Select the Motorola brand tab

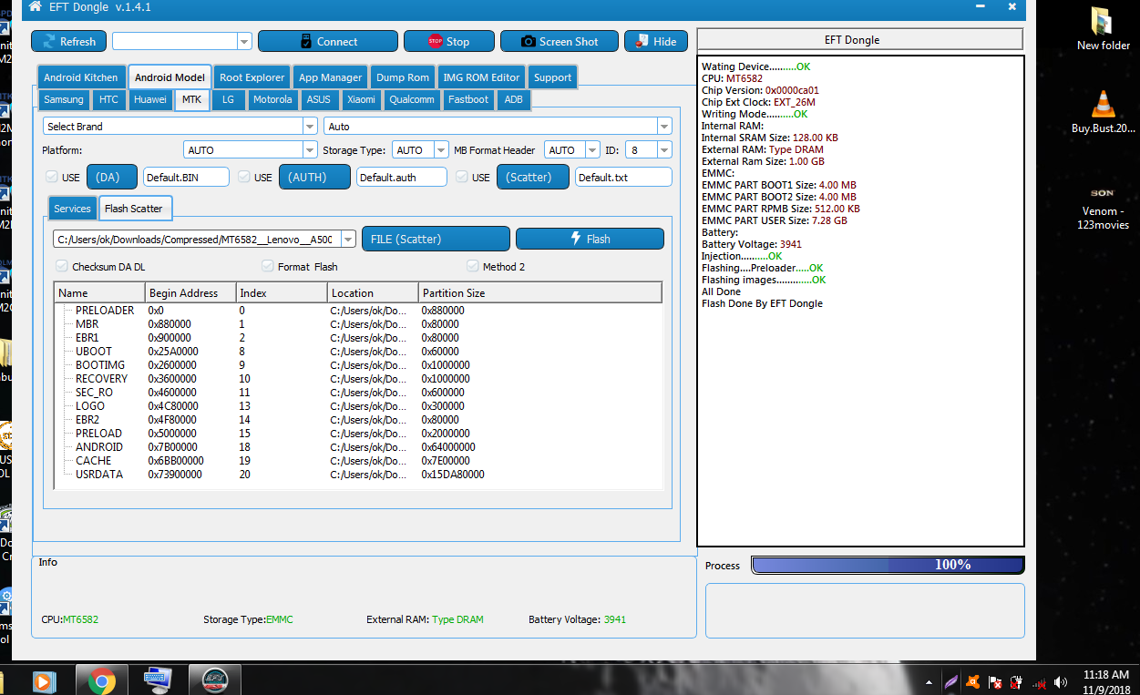click(272, 99)
